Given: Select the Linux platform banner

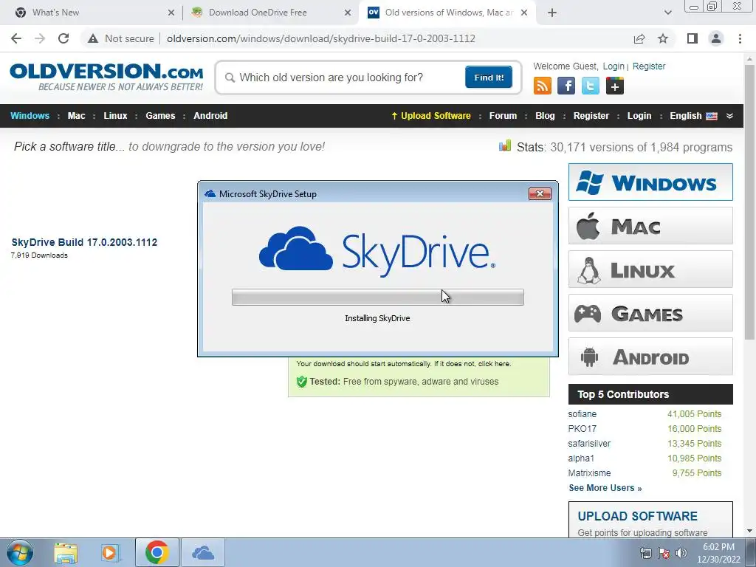Looking at the screenshot, I should pyautogui.click(x=650, y=269).
